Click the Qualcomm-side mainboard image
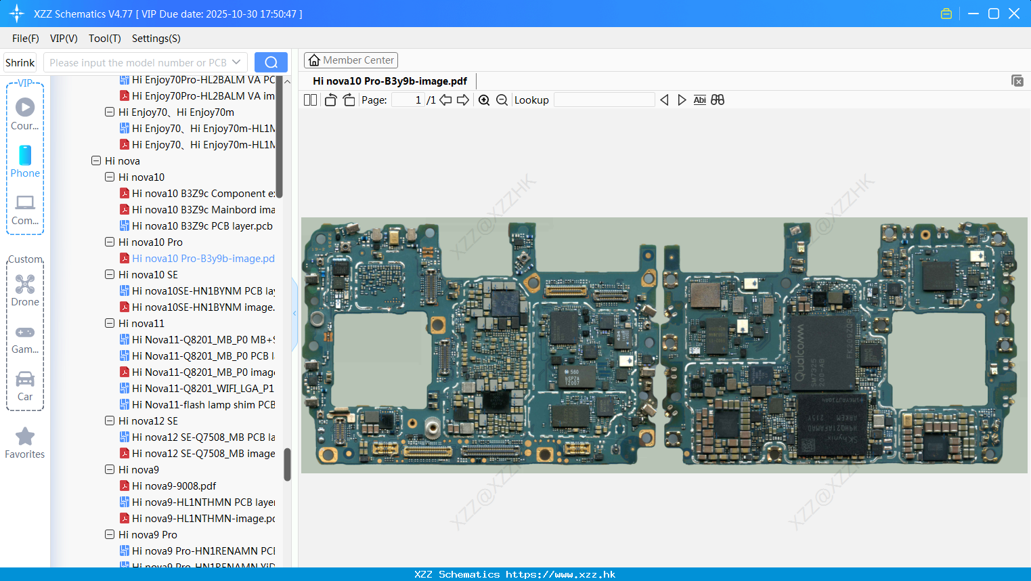This screenshot has width=1031, height=581. tap(841, 345)
